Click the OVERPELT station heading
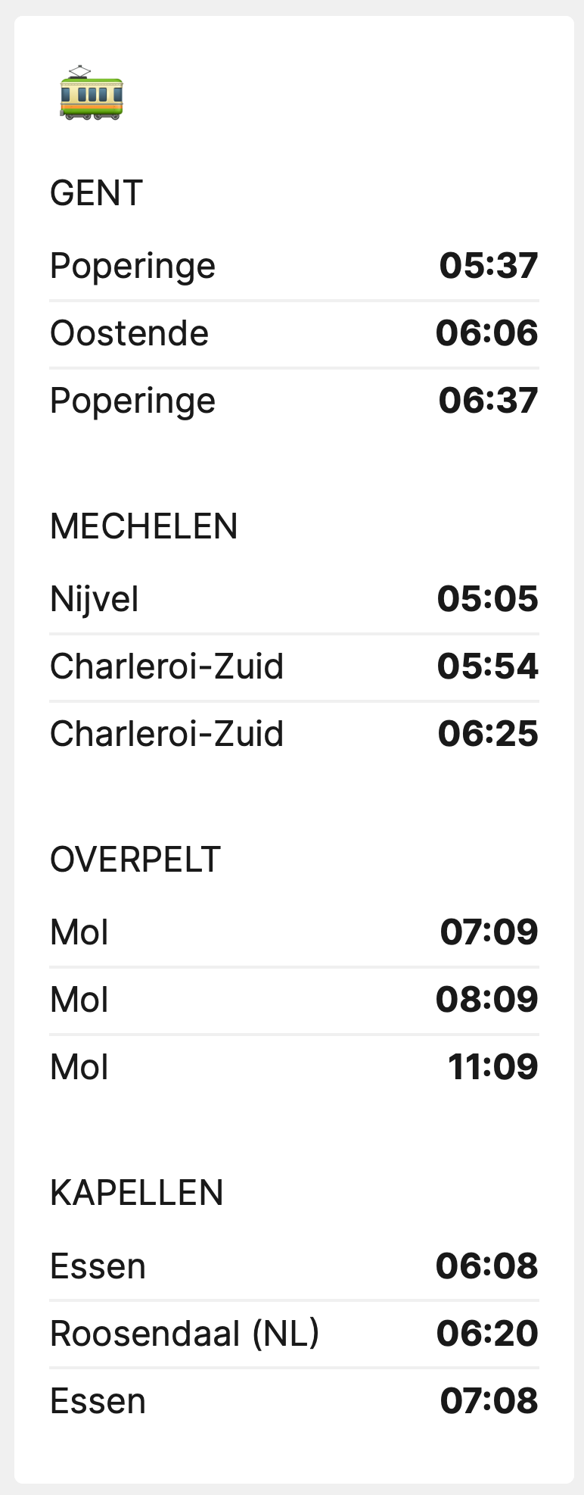 click(135, 860)
